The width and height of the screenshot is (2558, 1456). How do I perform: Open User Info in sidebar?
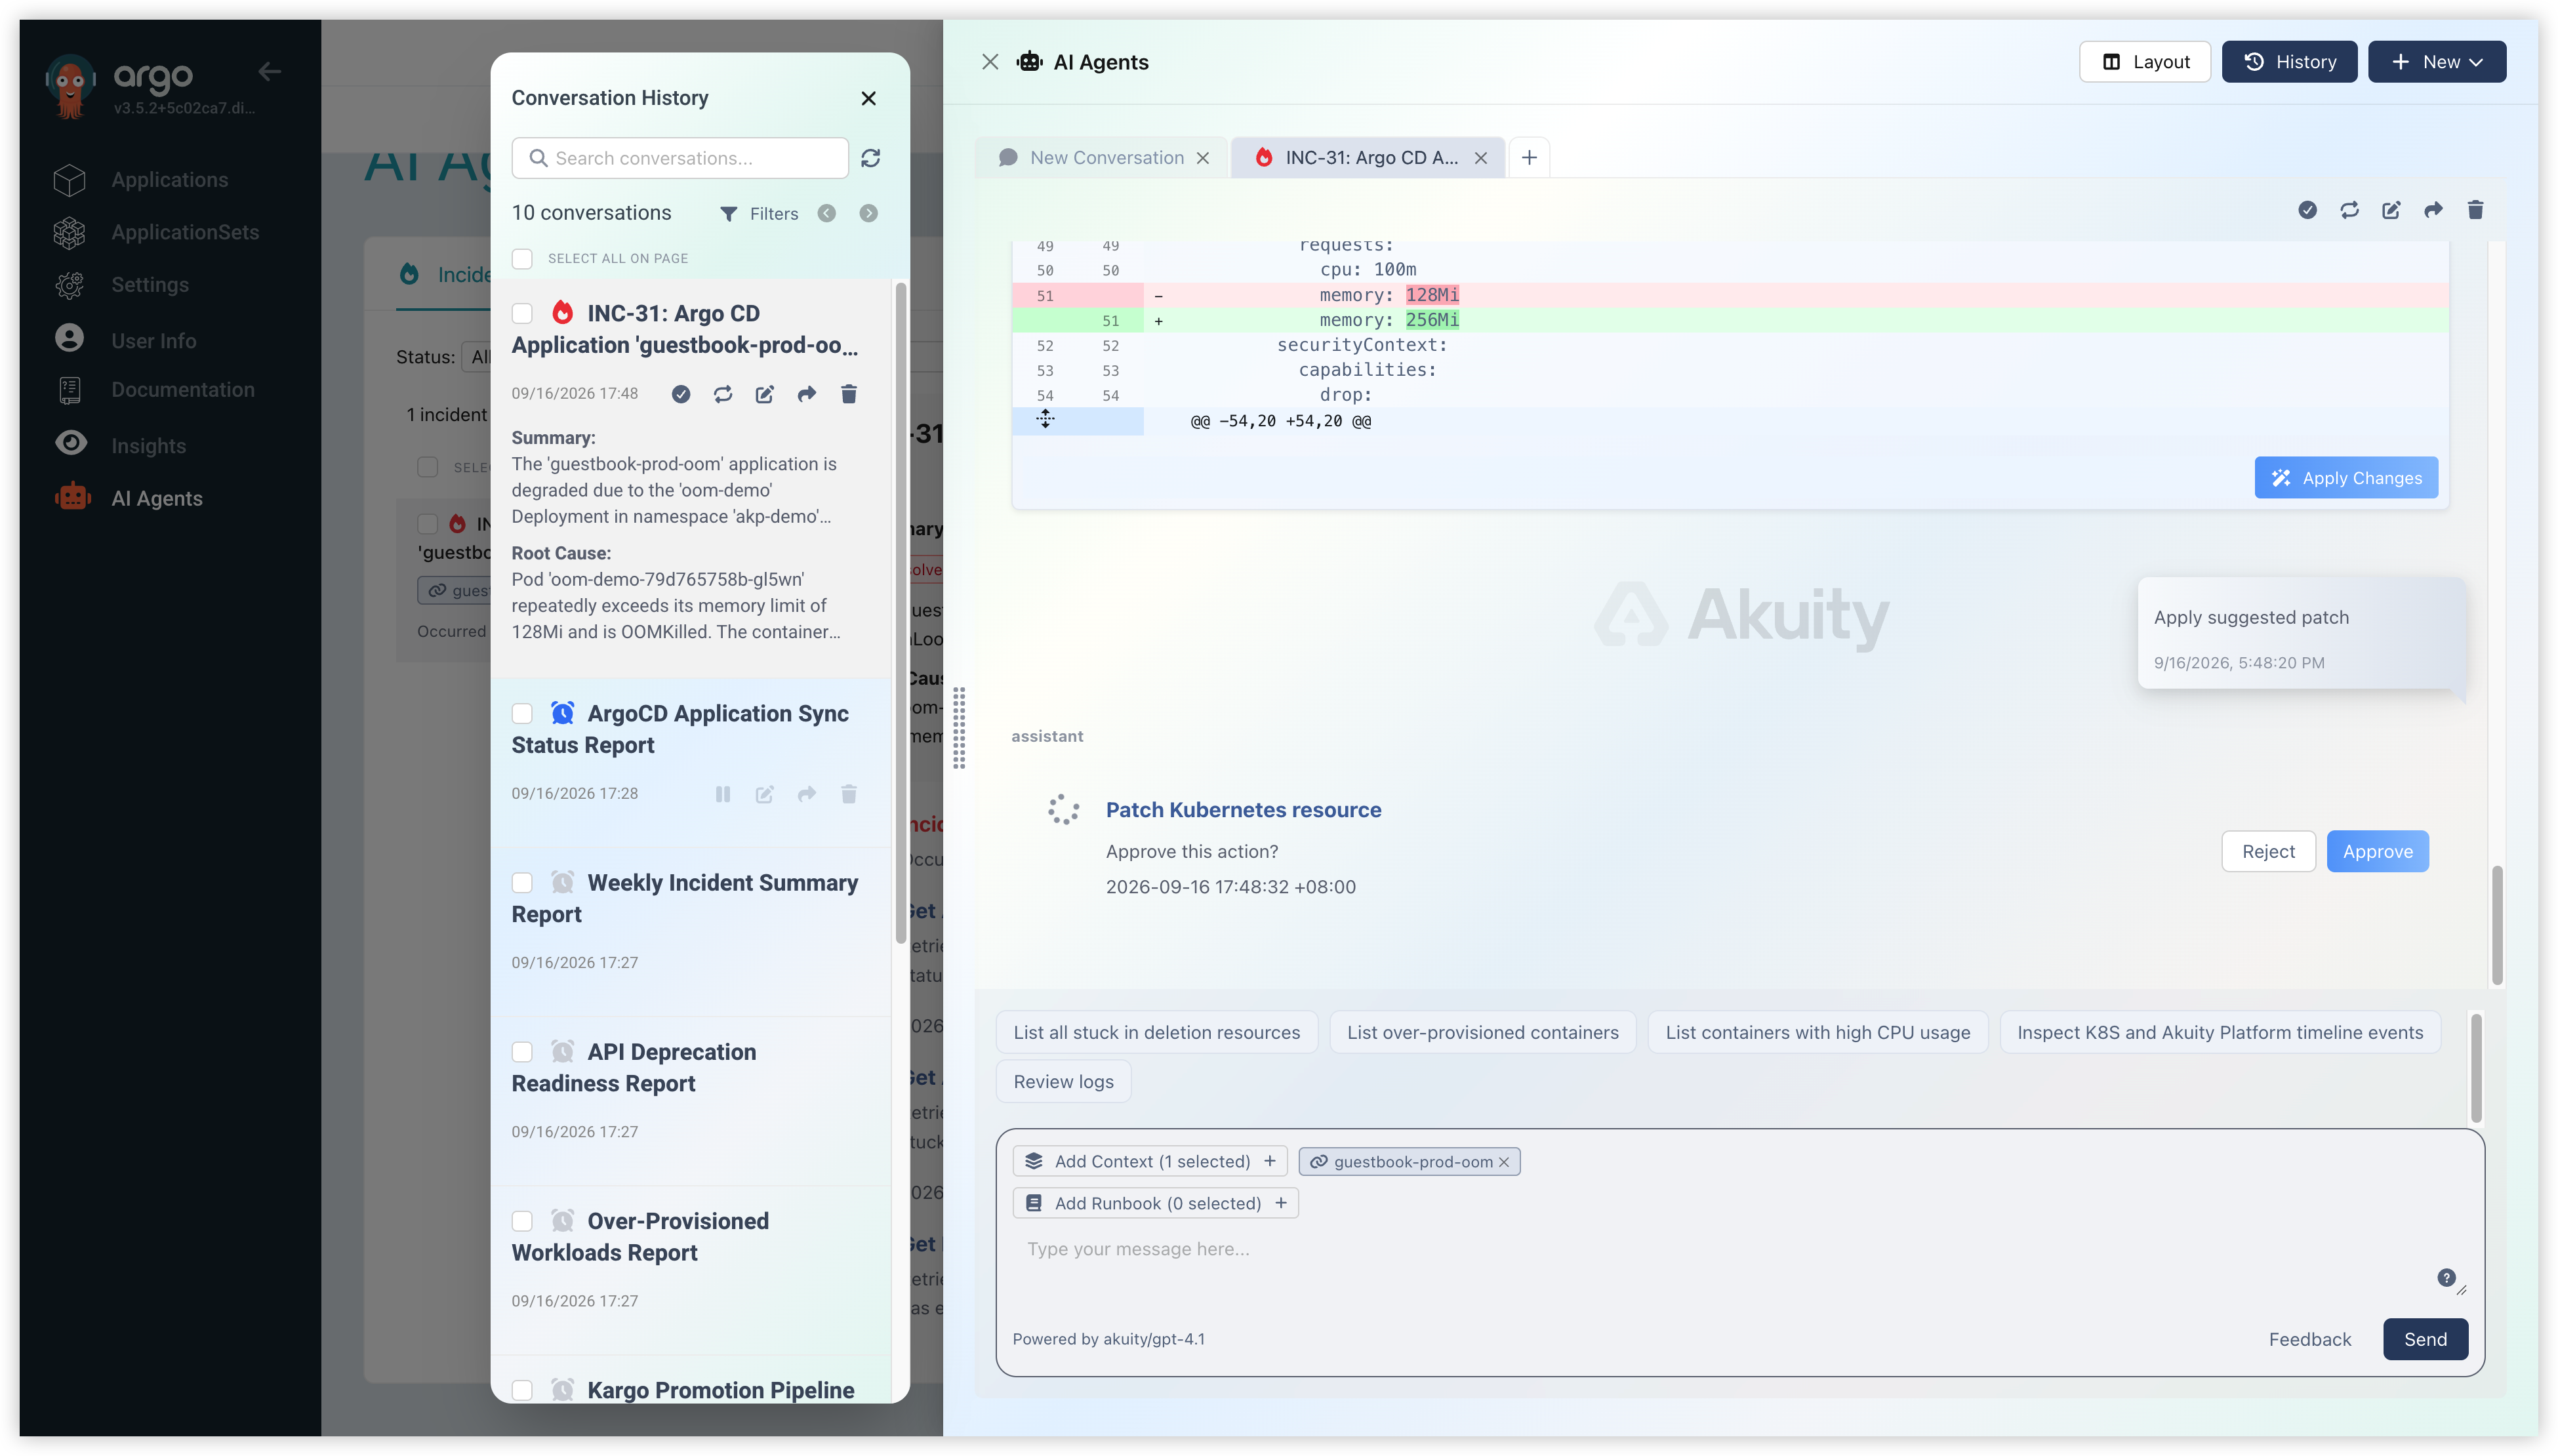point(153,340)
